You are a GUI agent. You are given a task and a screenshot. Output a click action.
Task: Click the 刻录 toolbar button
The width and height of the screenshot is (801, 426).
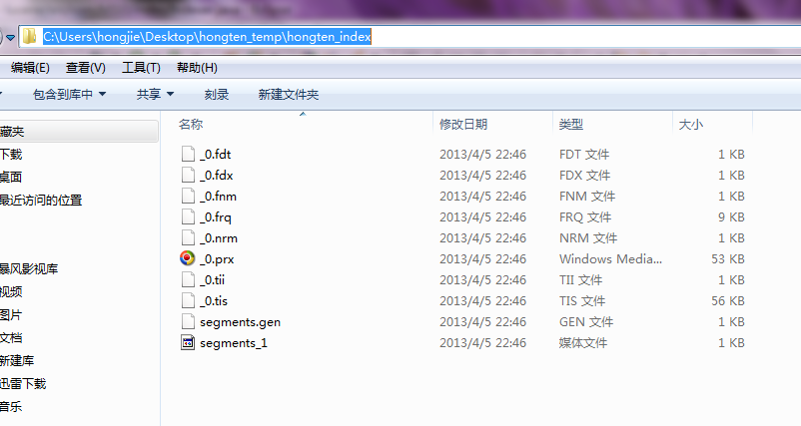217,95
